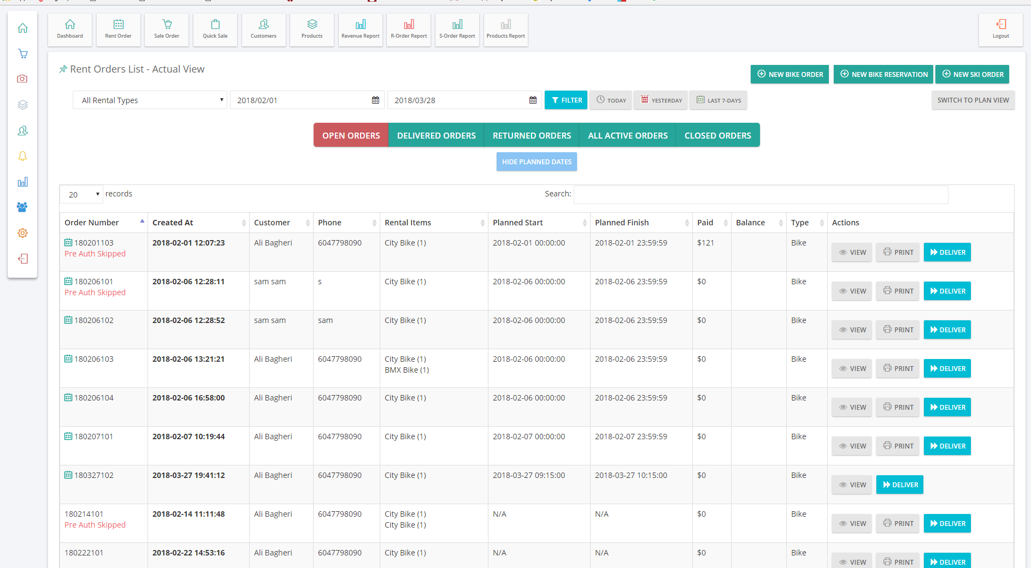
Task: Open calendar picker for end date 2018/03/28
Action: 533,100
